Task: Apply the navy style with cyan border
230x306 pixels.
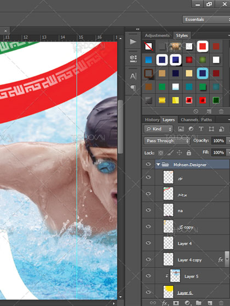Action: point(203,73)
